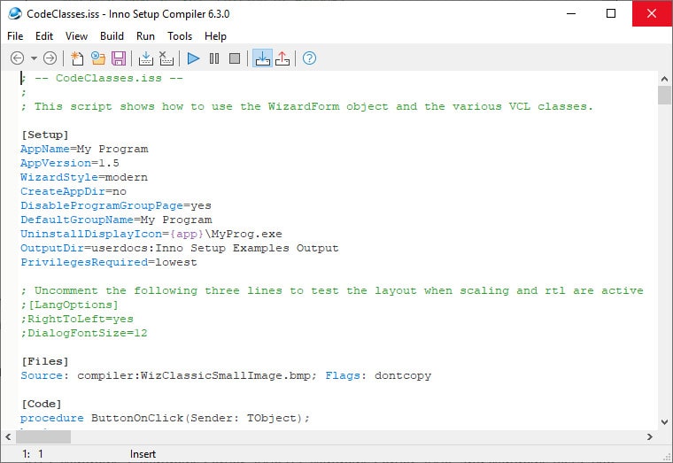This screenshot has width=673, height=463.
Task: Click the '1: 1' cursor position status entry
Action: click(x=33, y=454)
